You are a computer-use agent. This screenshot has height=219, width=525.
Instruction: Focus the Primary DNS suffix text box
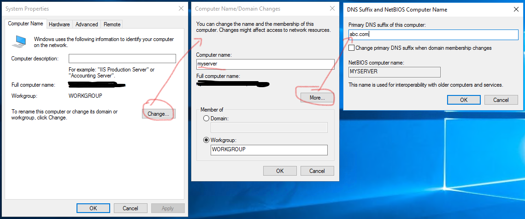click(433, 35)
